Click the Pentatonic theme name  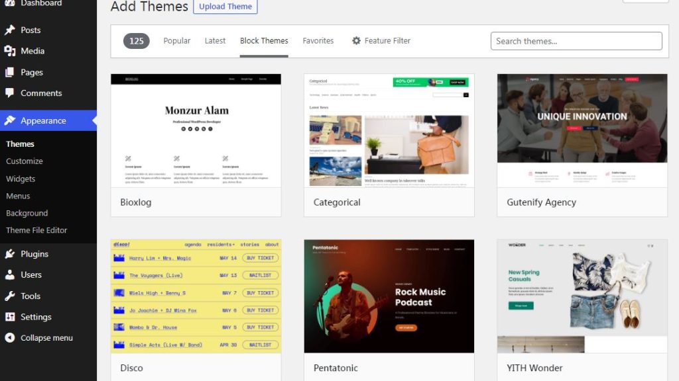(x=336, y=368)
